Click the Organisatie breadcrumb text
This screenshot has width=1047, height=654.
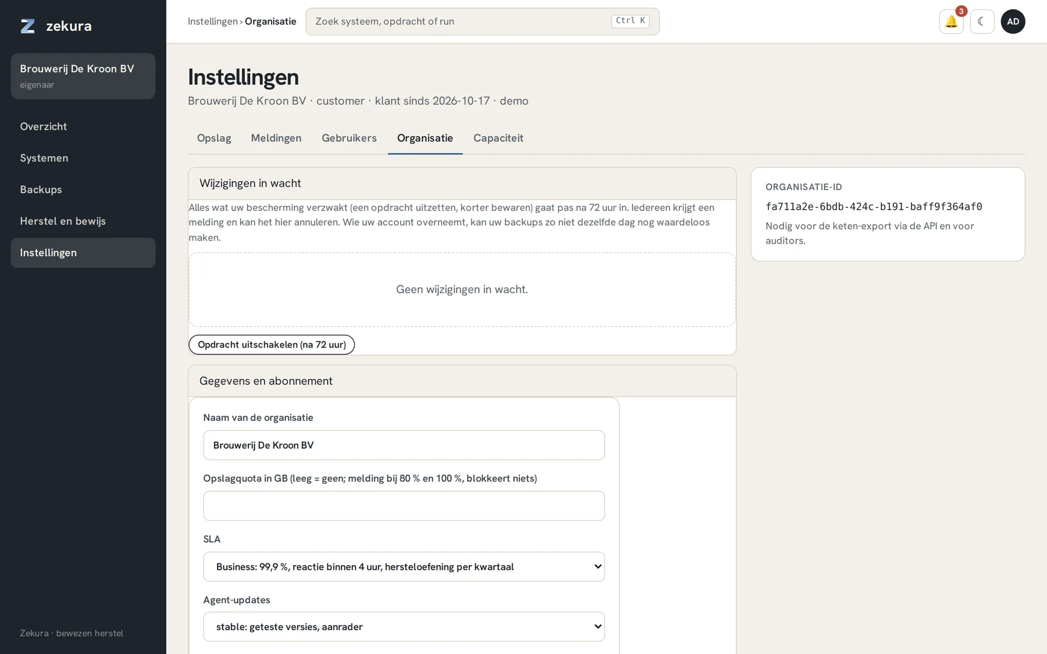pos(270,22)
